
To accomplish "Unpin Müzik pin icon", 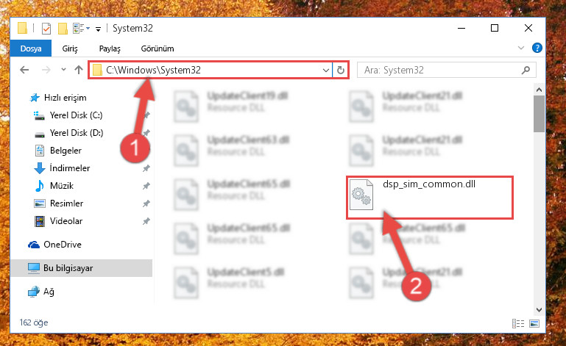I will click(x=146, y=186).
